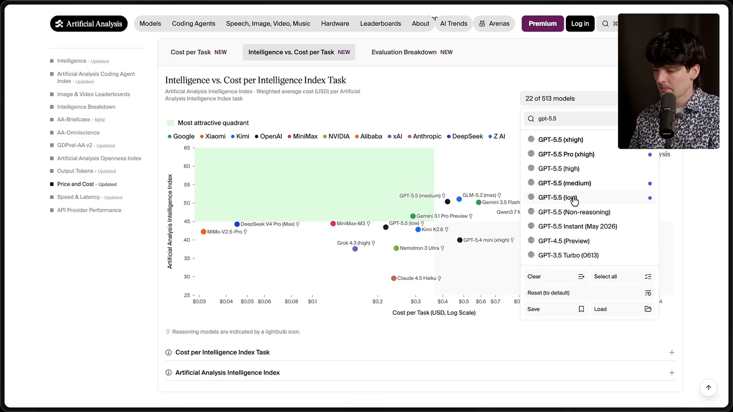Open the Leaderboards navigation menu
This screenshot has height=412, width=733.
[381, 24]
